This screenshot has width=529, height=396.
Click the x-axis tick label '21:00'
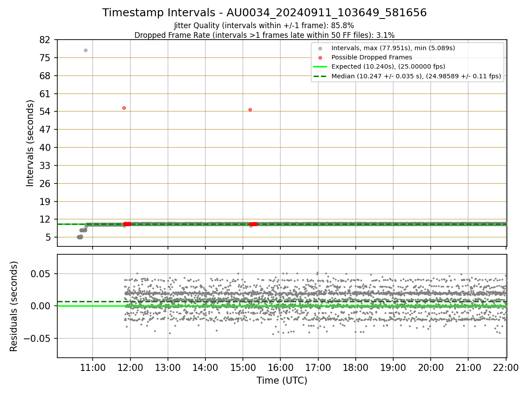468,367
